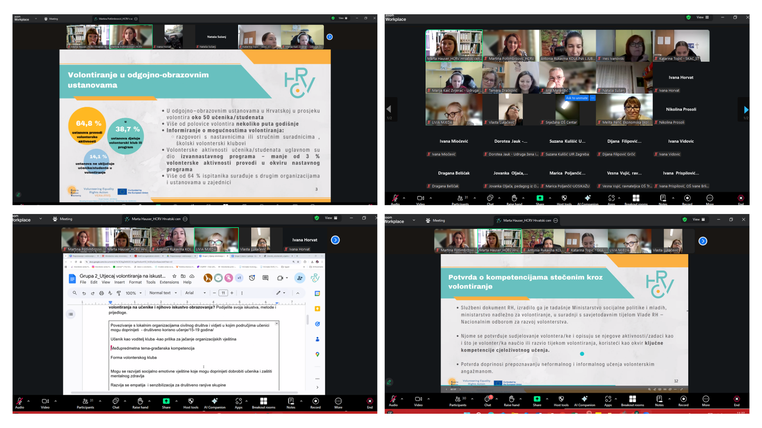
Task: Expand the Normal text style dropdown
Action: click(x=163, y=293)
